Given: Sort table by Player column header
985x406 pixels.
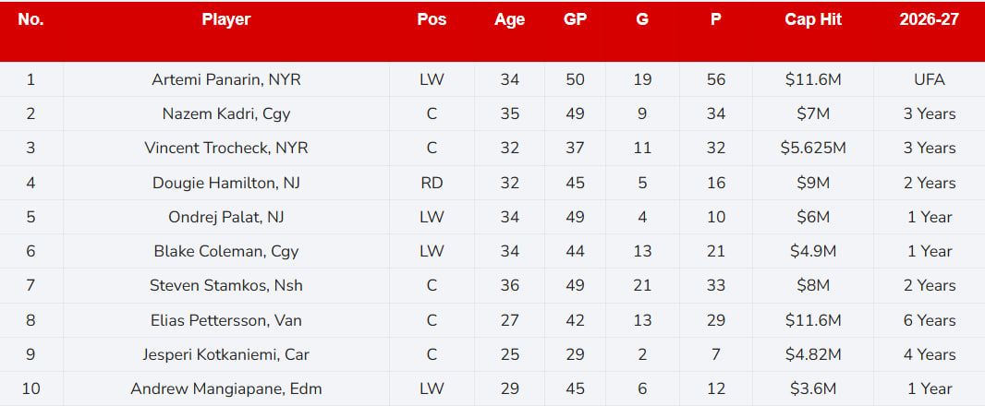Looking at the screenshot, I should click(x=226, y=19).
